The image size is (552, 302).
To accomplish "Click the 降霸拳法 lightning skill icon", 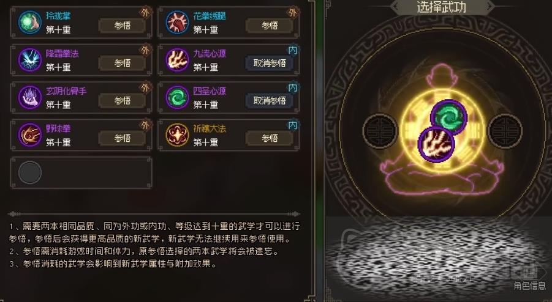I will (x=30, y=60).
